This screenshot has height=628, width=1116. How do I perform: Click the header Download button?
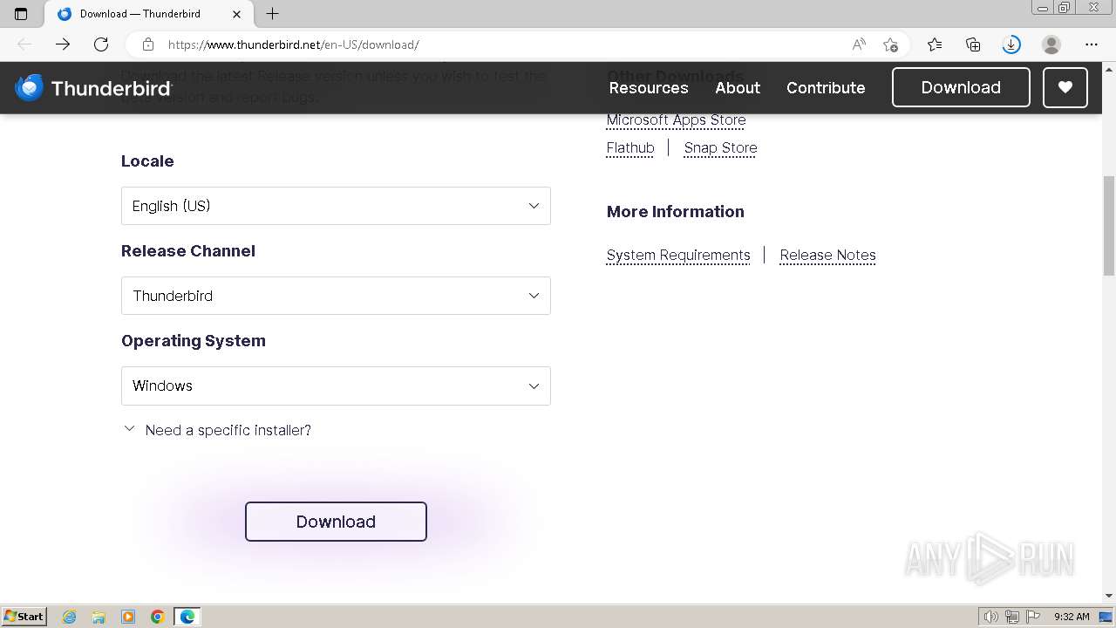[961, 87]
